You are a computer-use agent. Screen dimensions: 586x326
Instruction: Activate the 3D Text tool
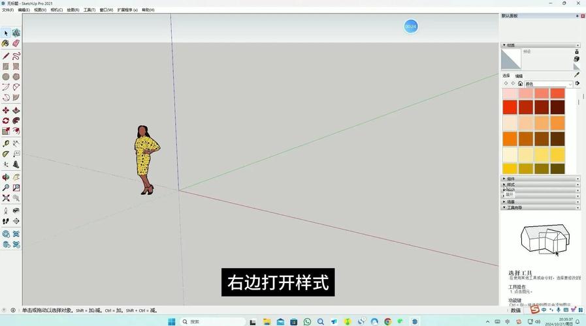pyautogui.click(x=16, y=164)
